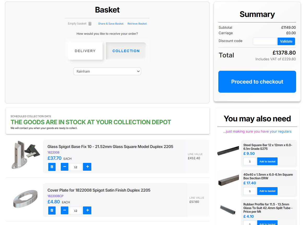Increase the Glass Spigot quantity with plus
The width and height of the screenshot is (306, 225).
(x=87, y=167)
